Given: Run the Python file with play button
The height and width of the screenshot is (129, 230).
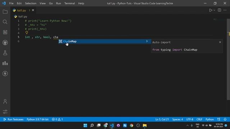Looking at the screenshot, I should click(x=211, y=10).
